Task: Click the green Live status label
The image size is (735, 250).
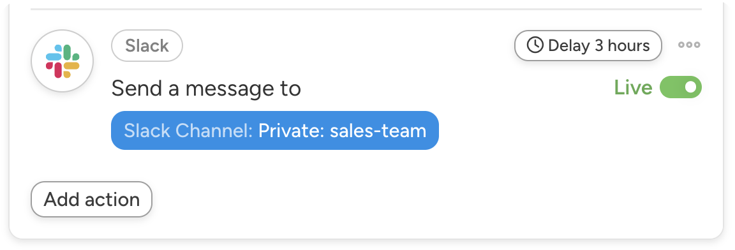Action: click(634, 87)
